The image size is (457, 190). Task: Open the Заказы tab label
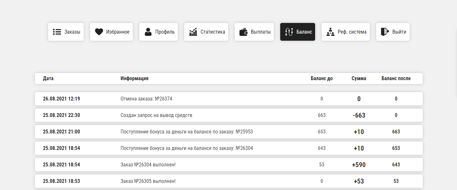72,32
